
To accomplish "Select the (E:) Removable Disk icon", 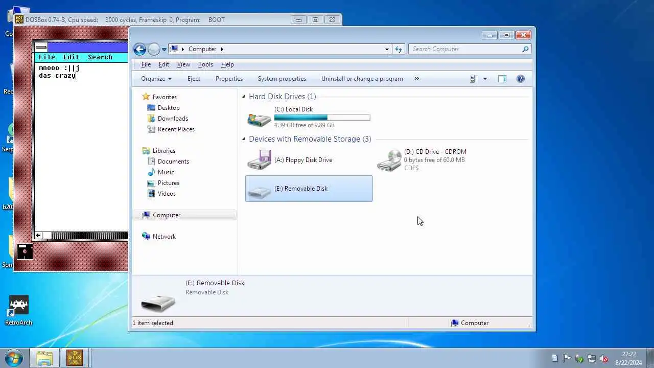I will (259, 192).
